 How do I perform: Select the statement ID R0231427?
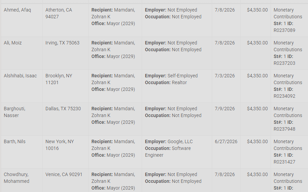coord(285,162)
